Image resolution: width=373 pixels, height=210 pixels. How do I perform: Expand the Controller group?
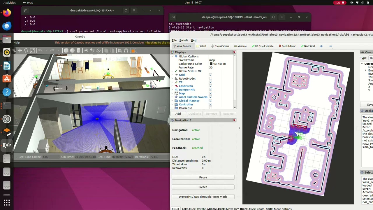click(172, 104)
